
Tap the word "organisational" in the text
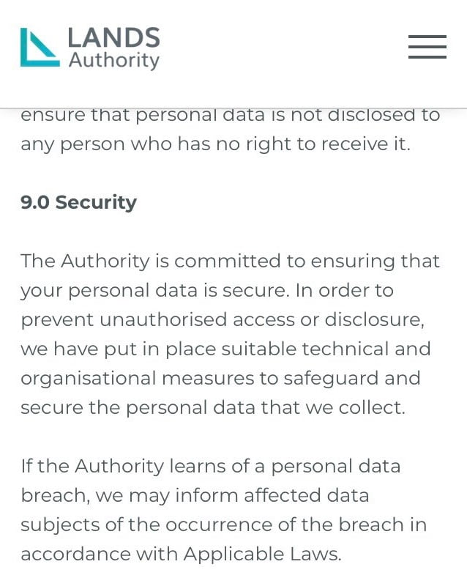click(x=88, y=378)
